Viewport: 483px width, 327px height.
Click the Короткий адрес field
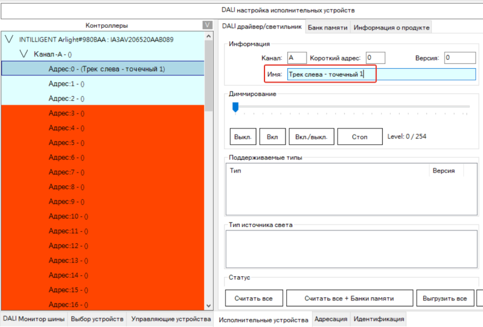coord(376,57)
